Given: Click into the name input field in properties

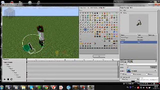Looking at the screenshot, I should click(x=142, y=64).
